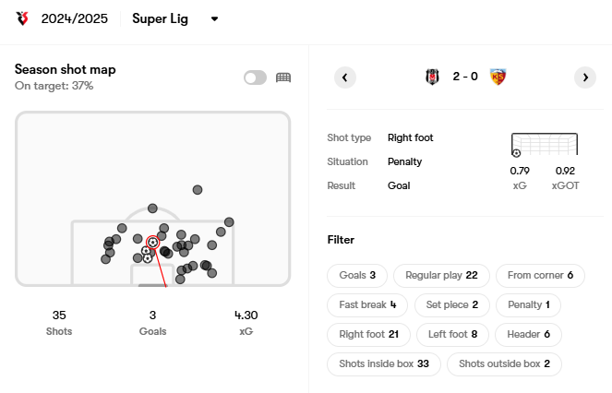This screenshot has height=393, width=612.
Task: Select the Header 6 filter chip
Action: (529, 335)
